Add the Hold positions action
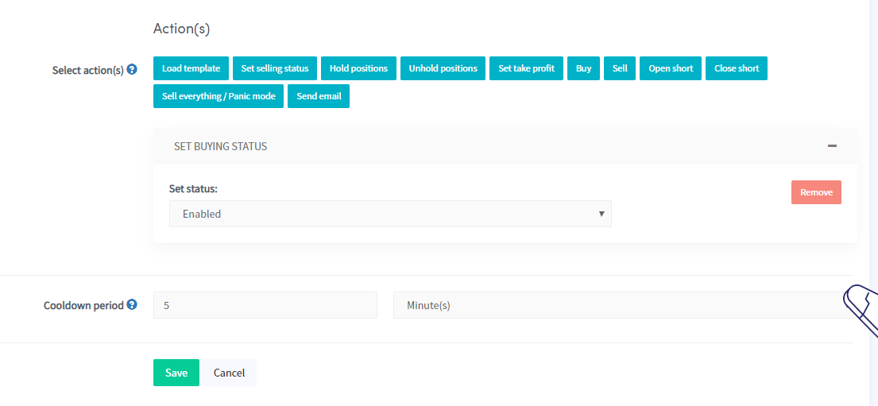The height and width of the screenshot is (406, 878). tap(358, 68)
